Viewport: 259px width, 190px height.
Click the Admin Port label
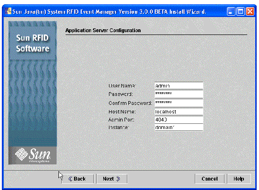pyautogui.click(x=121, y=120)
